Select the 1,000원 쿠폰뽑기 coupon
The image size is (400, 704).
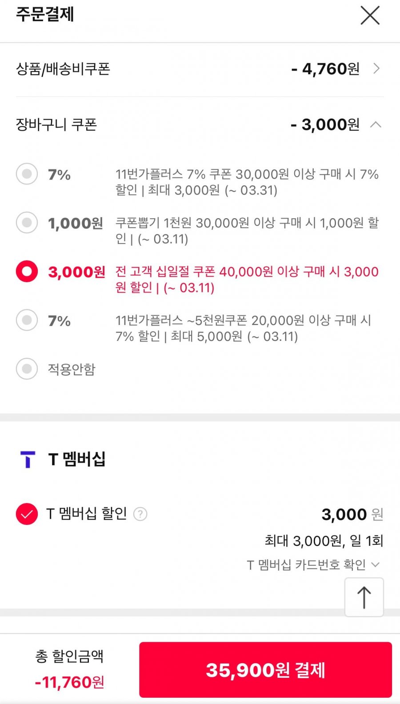27,222
